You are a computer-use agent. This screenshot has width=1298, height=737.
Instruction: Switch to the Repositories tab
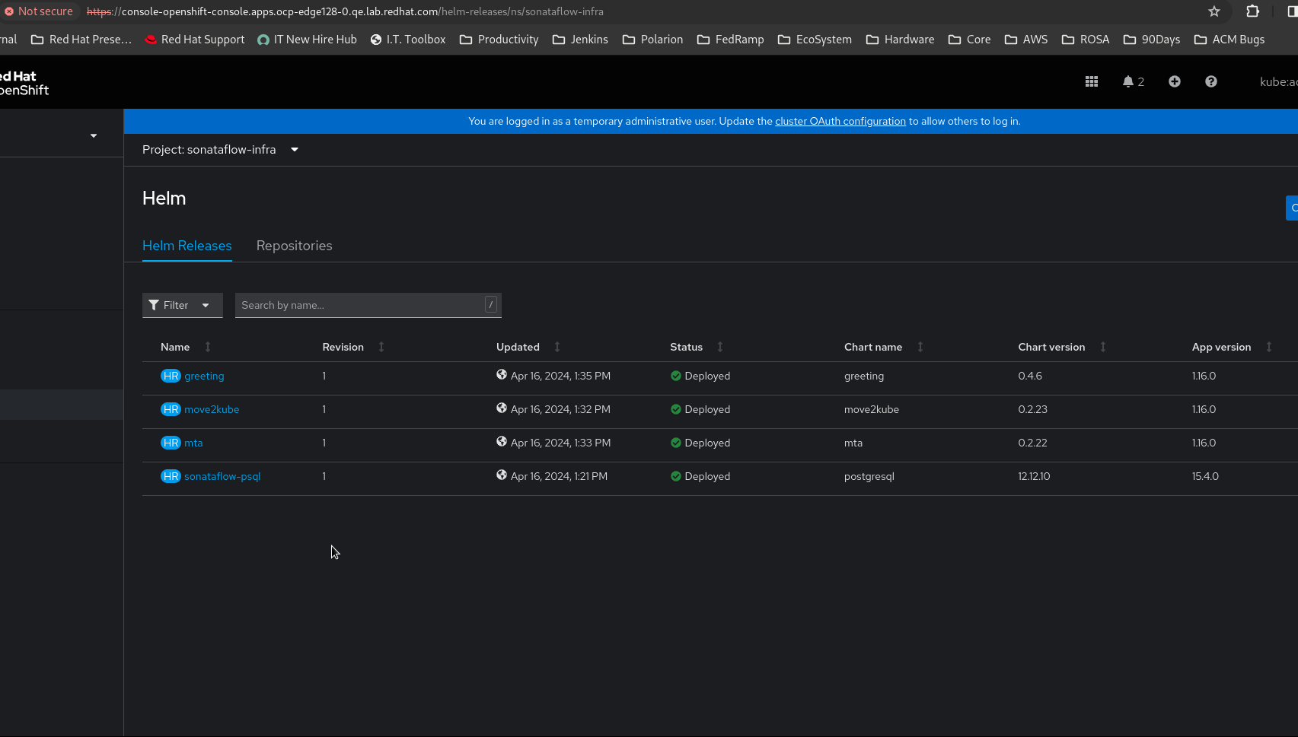[x=294, y=246]
